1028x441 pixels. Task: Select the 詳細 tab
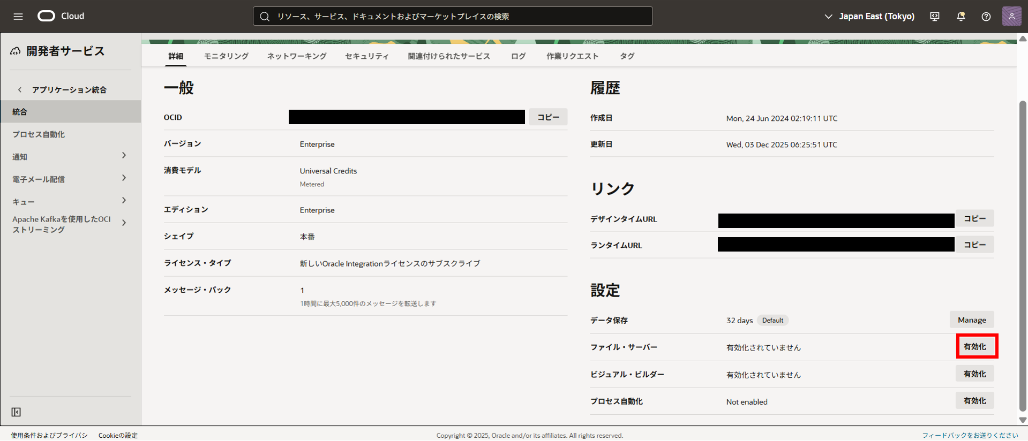point(176,56)
